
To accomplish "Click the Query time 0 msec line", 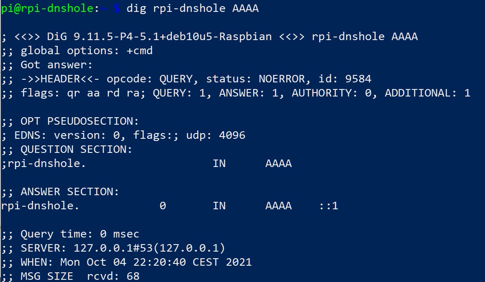I will point(80,234).
